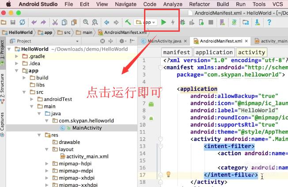Close the MainActivity.java tab
Image resolution: width=288 pixels, height=187 pixels.
tap(186, 41)
